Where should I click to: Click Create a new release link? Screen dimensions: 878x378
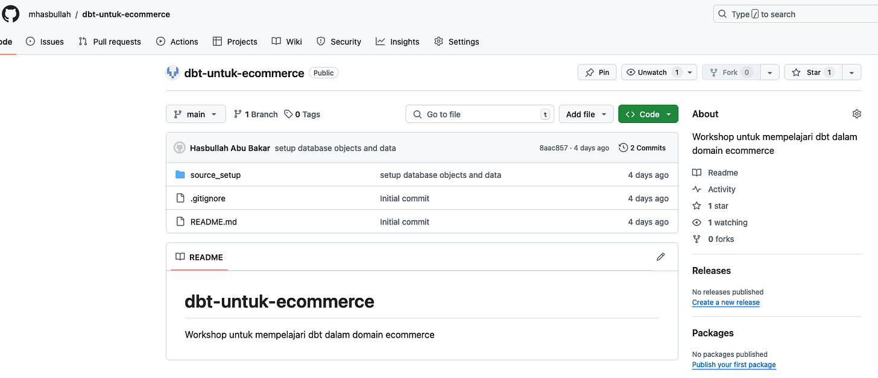click(726, 303)
